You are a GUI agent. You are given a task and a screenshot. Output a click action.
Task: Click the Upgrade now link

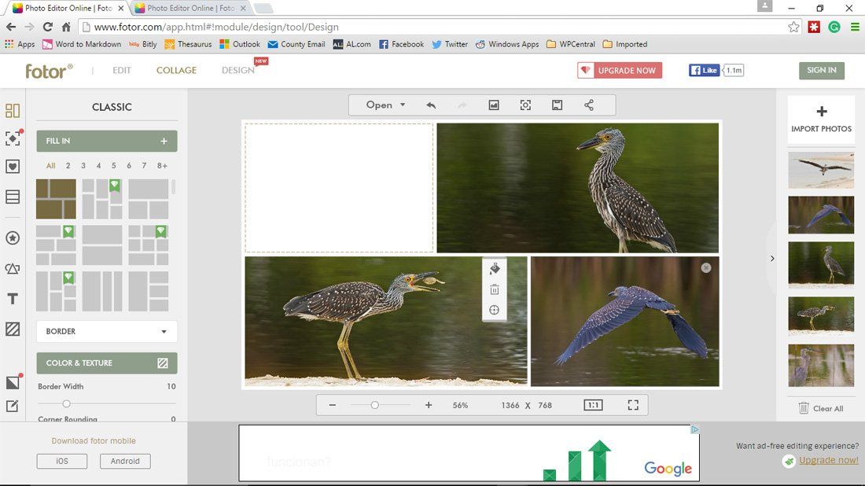click(830, 460)
